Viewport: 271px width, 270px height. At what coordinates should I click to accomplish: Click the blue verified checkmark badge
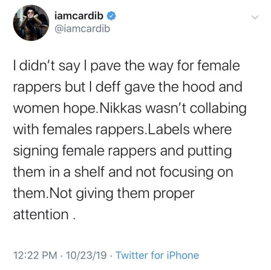pyautogui.click(x=112, y=16)
